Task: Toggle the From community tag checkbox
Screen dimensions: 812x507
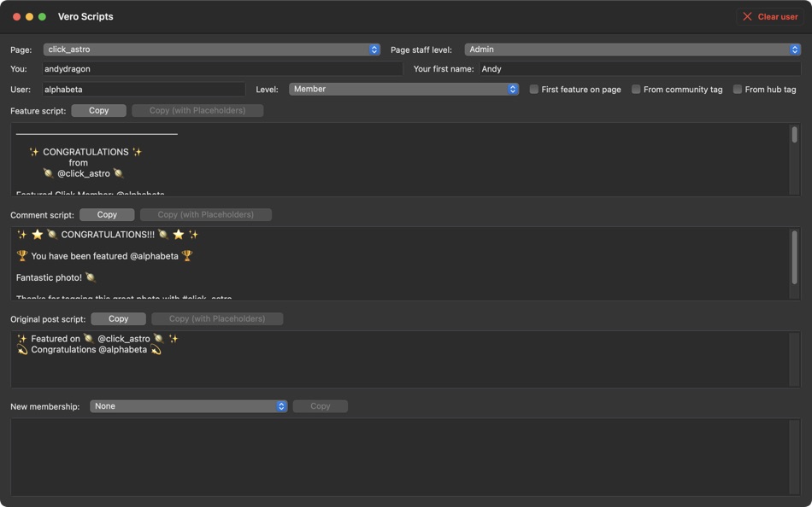Action: [636, 88]
